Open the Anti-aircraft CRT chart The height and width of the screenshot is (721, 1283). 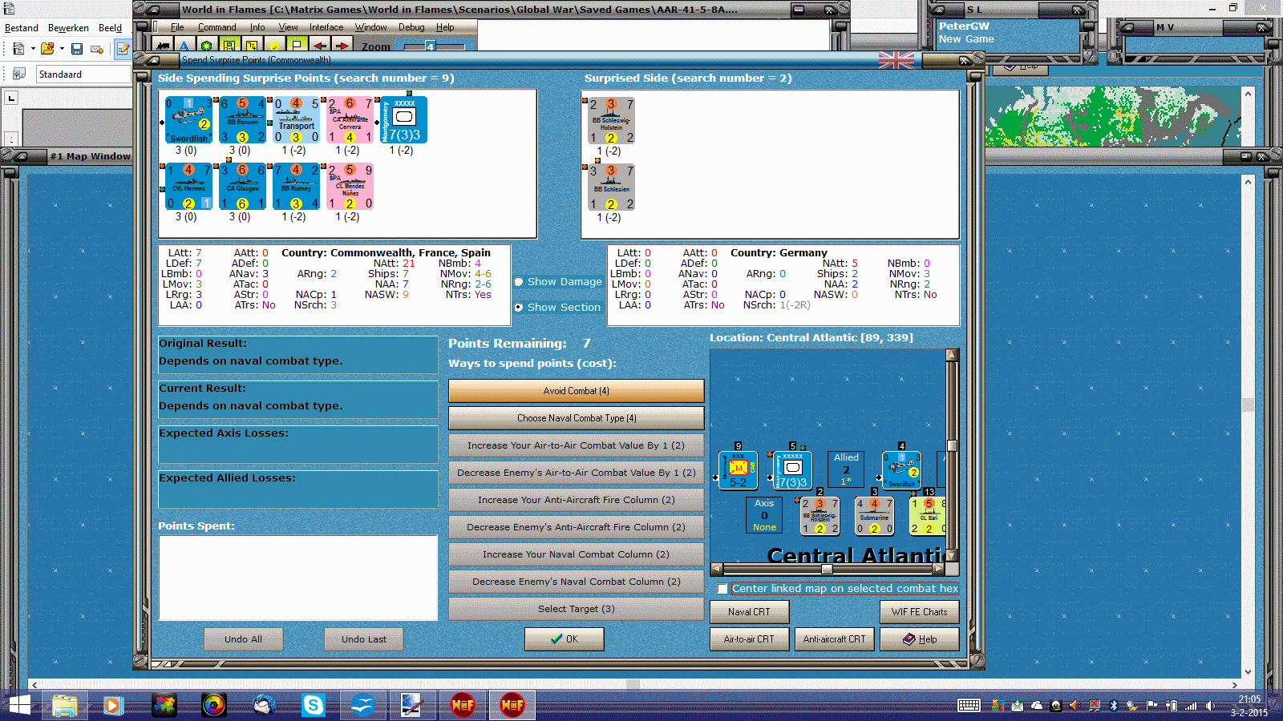835,639
